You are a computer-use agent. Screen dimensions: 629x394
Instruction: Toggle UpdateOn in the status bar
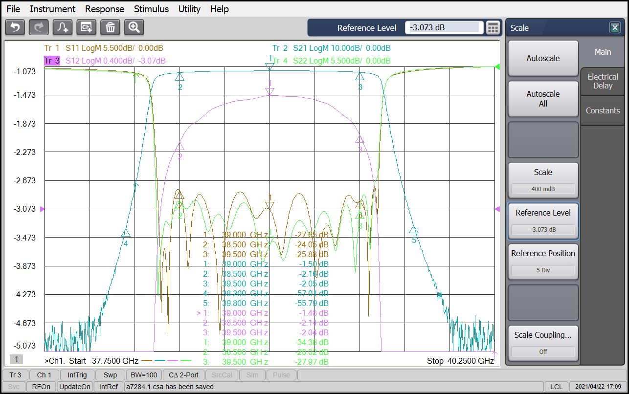click(75, 387)
